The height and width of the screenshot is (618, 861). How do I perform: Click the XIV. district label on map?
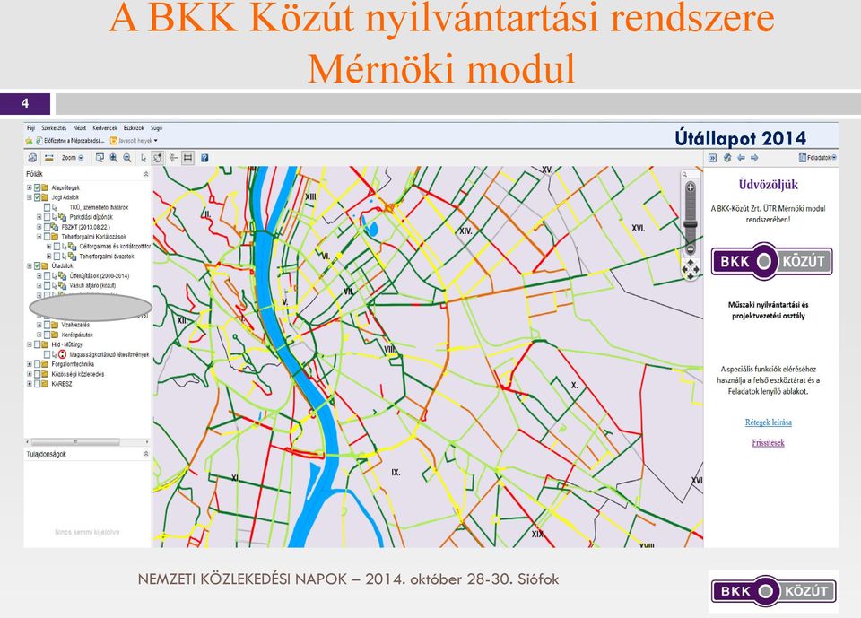tap(465, 231)
